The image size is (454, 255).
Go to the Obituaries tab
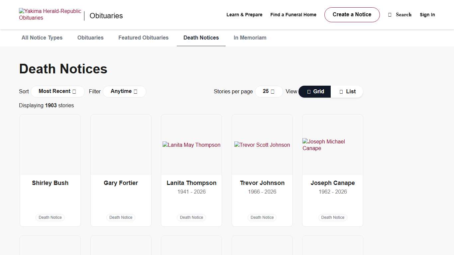90,38
